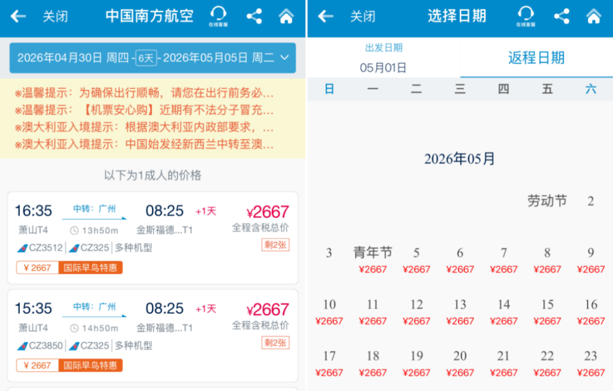The height and width of the screenshot is (391, 613).
Task: Expand the travel date range dropdown
Action: [x=153, y=58]
